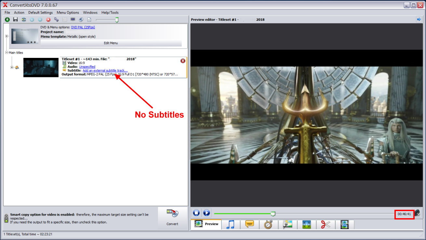Click the disc burn toolbar icon
Viewport: 426px width, 240px height.
[81, 20]
